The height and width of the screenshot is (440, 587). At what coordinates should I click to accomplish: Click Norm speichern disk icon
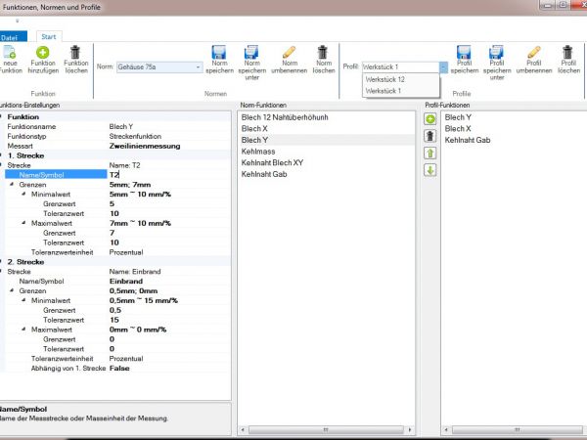[x=219, y=53]
